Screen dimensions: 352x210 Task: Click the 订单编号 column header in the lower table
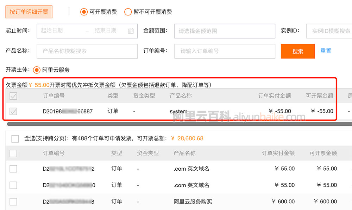tap(54, 153)
